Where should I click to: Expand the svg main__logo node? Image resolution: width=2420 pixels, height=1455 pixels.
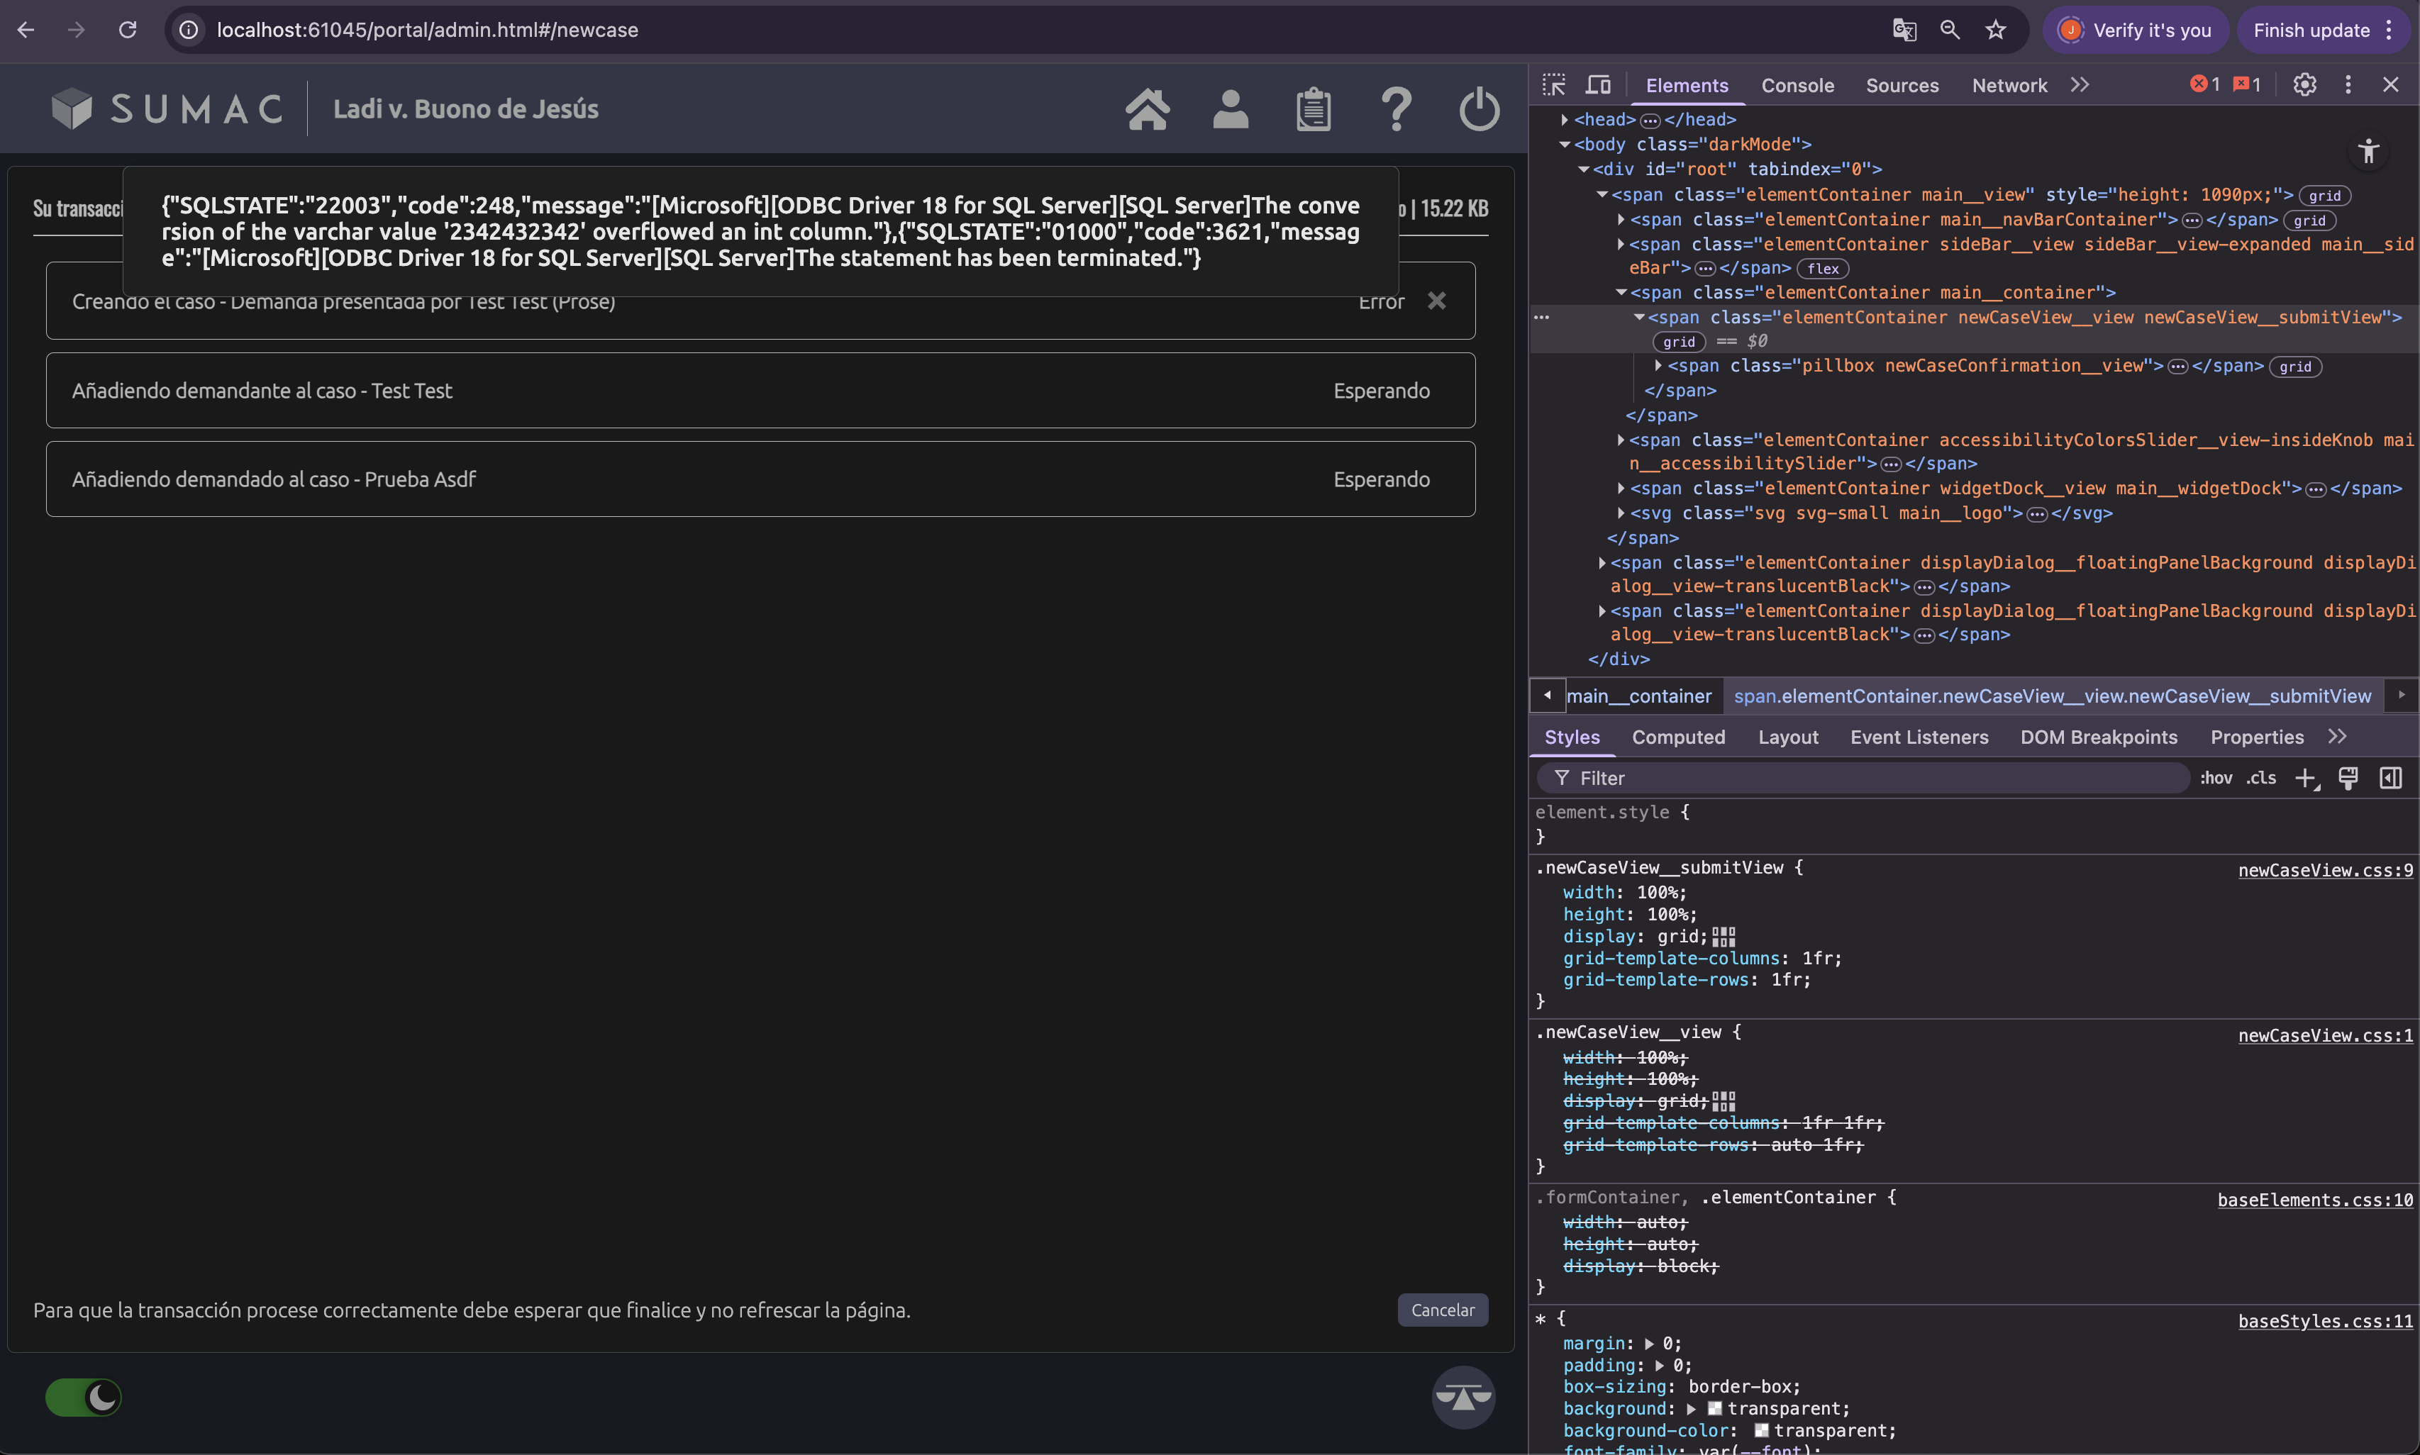(1621, 513)
